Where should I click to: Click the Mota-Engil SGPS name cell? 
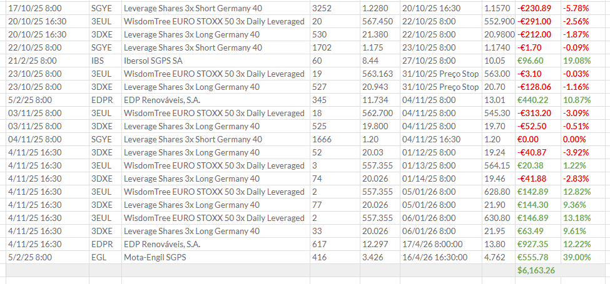[x=215, y=257]
